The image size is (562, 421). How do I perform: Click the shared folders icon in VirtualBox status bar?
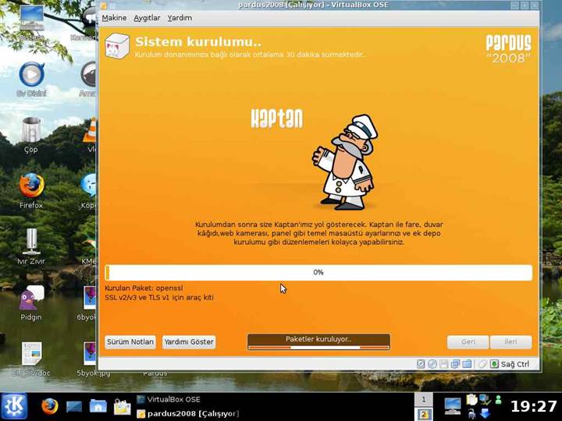pos(467,364)
